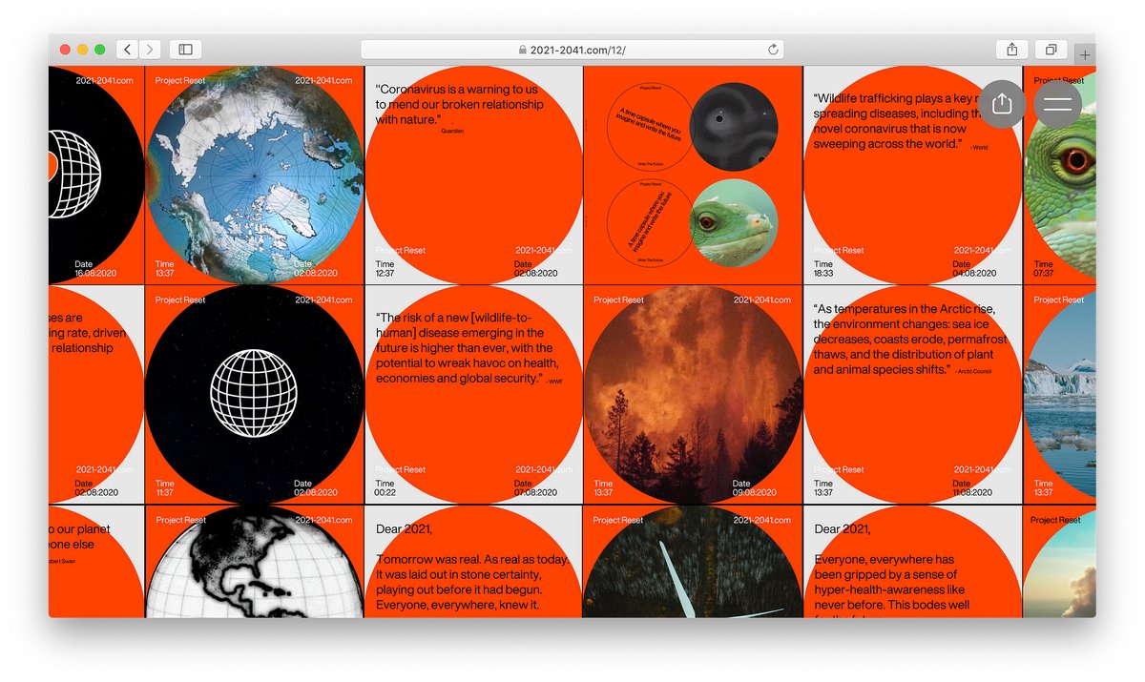
Task: Open the large lizard eye close-up tile
Action: pos(1059,176)
